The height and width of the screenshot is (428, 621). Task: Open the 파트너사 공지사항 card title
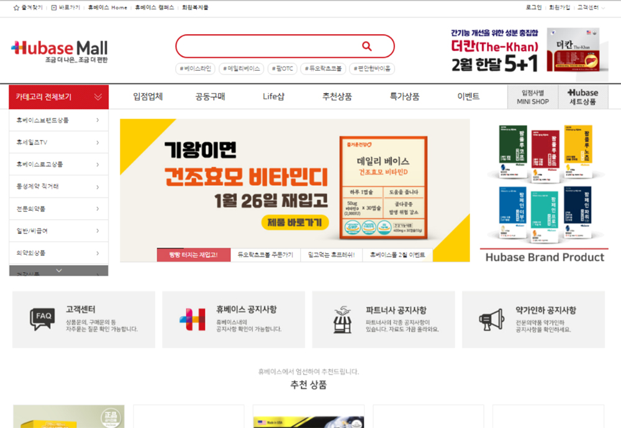pos(396,310)
